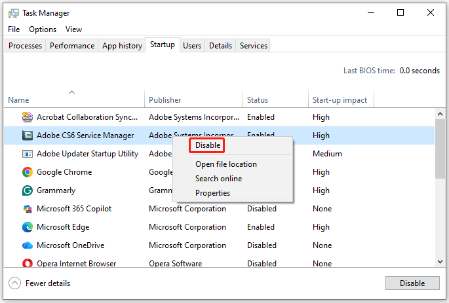Click the Grammarly icon in list
Viewport: 449px width, 303px height.
[x=28, y=190]
